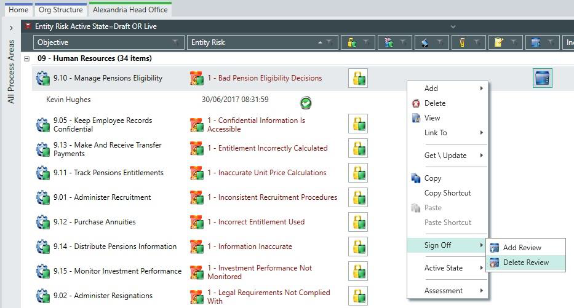Click green check status icon under Kevin Hughes row
Viewport: 574px width, 308px height.
[306, 103]
